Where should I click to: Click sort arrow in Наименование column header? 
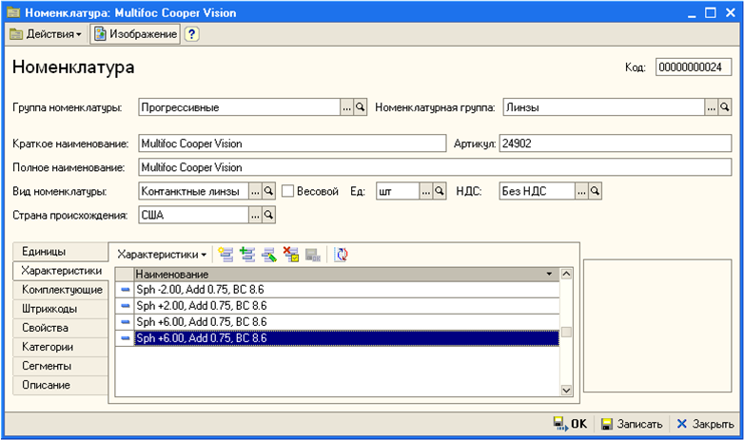pyautogui.click(x=549, y=274)
